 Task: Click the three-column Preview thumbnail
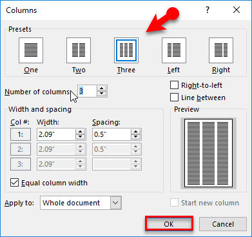pyautogui.click(x=208, y=153)
